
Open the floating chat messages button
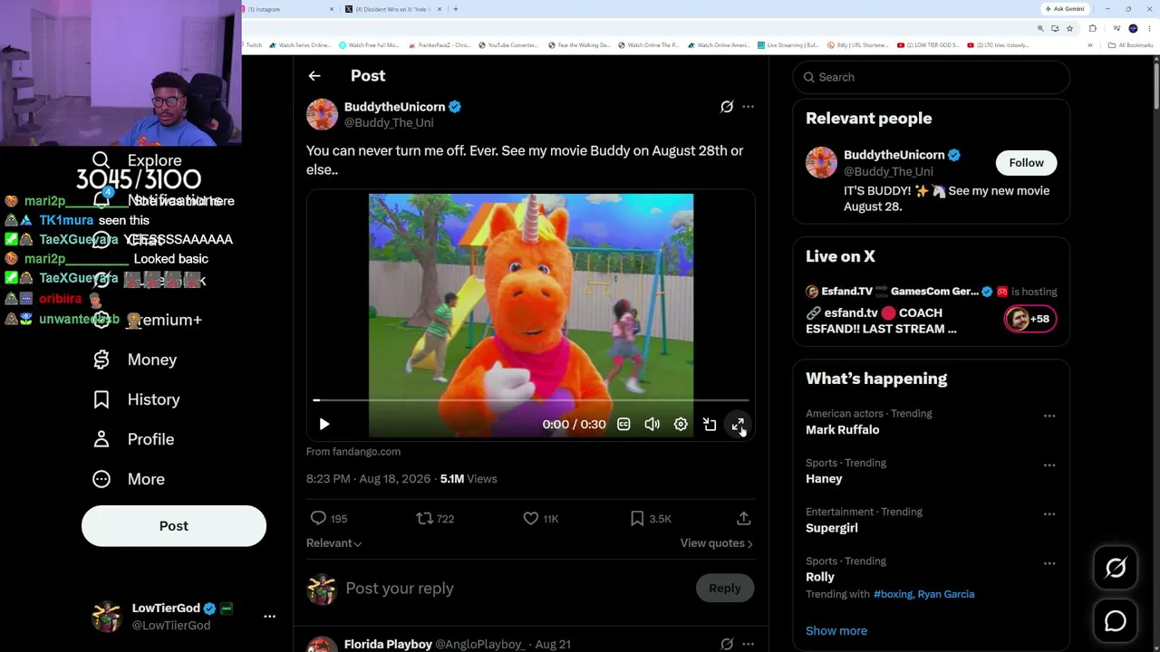tap(1116, 621)
